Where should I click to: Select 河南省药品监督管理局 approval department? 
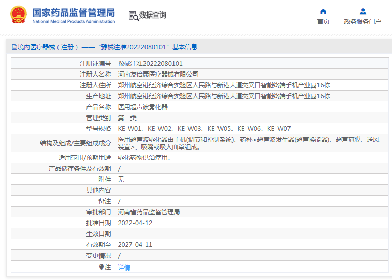click(149, 212)
